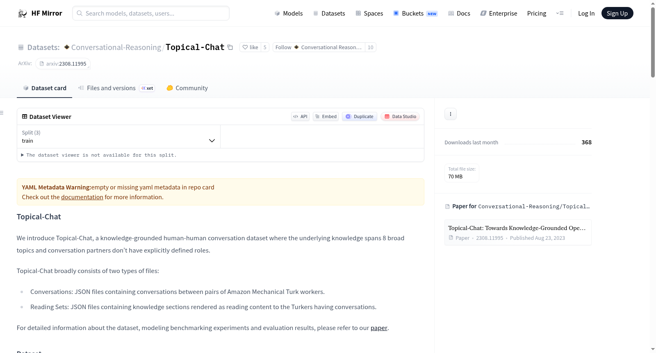Expand the dataset viewer not available message
The width and height of the screenshot is (656, 353).
coord(99,155)
